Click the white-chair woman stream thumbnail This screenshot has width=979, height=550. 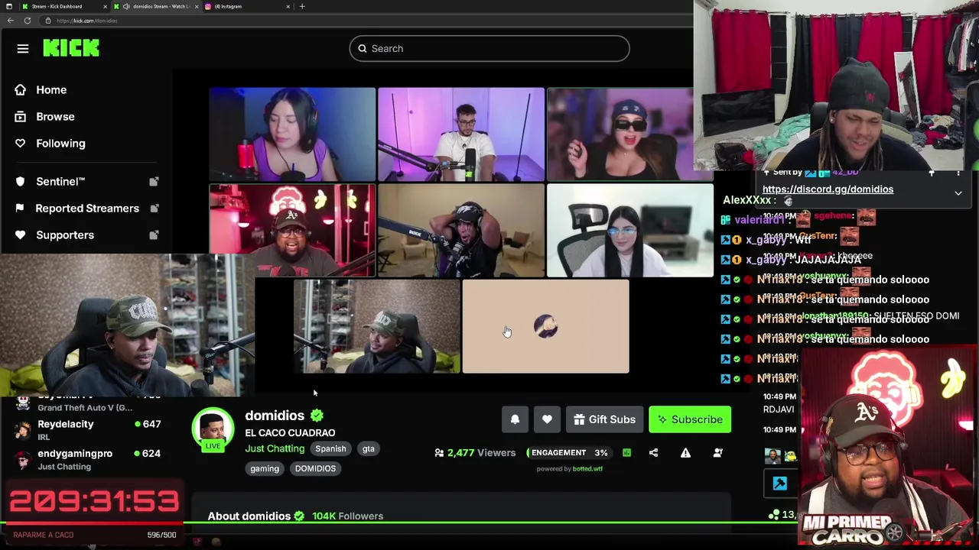pyautogui.click(x=630, y=230)
